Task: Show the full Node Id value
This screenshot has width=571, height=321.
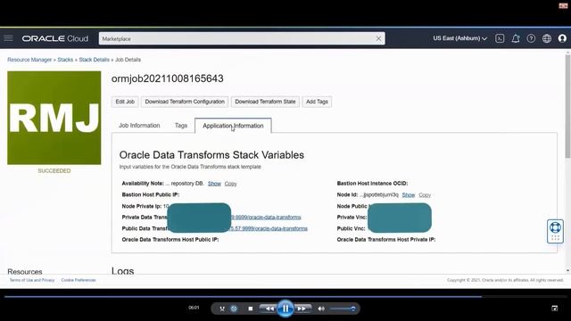Action: [x=409, y=195]
